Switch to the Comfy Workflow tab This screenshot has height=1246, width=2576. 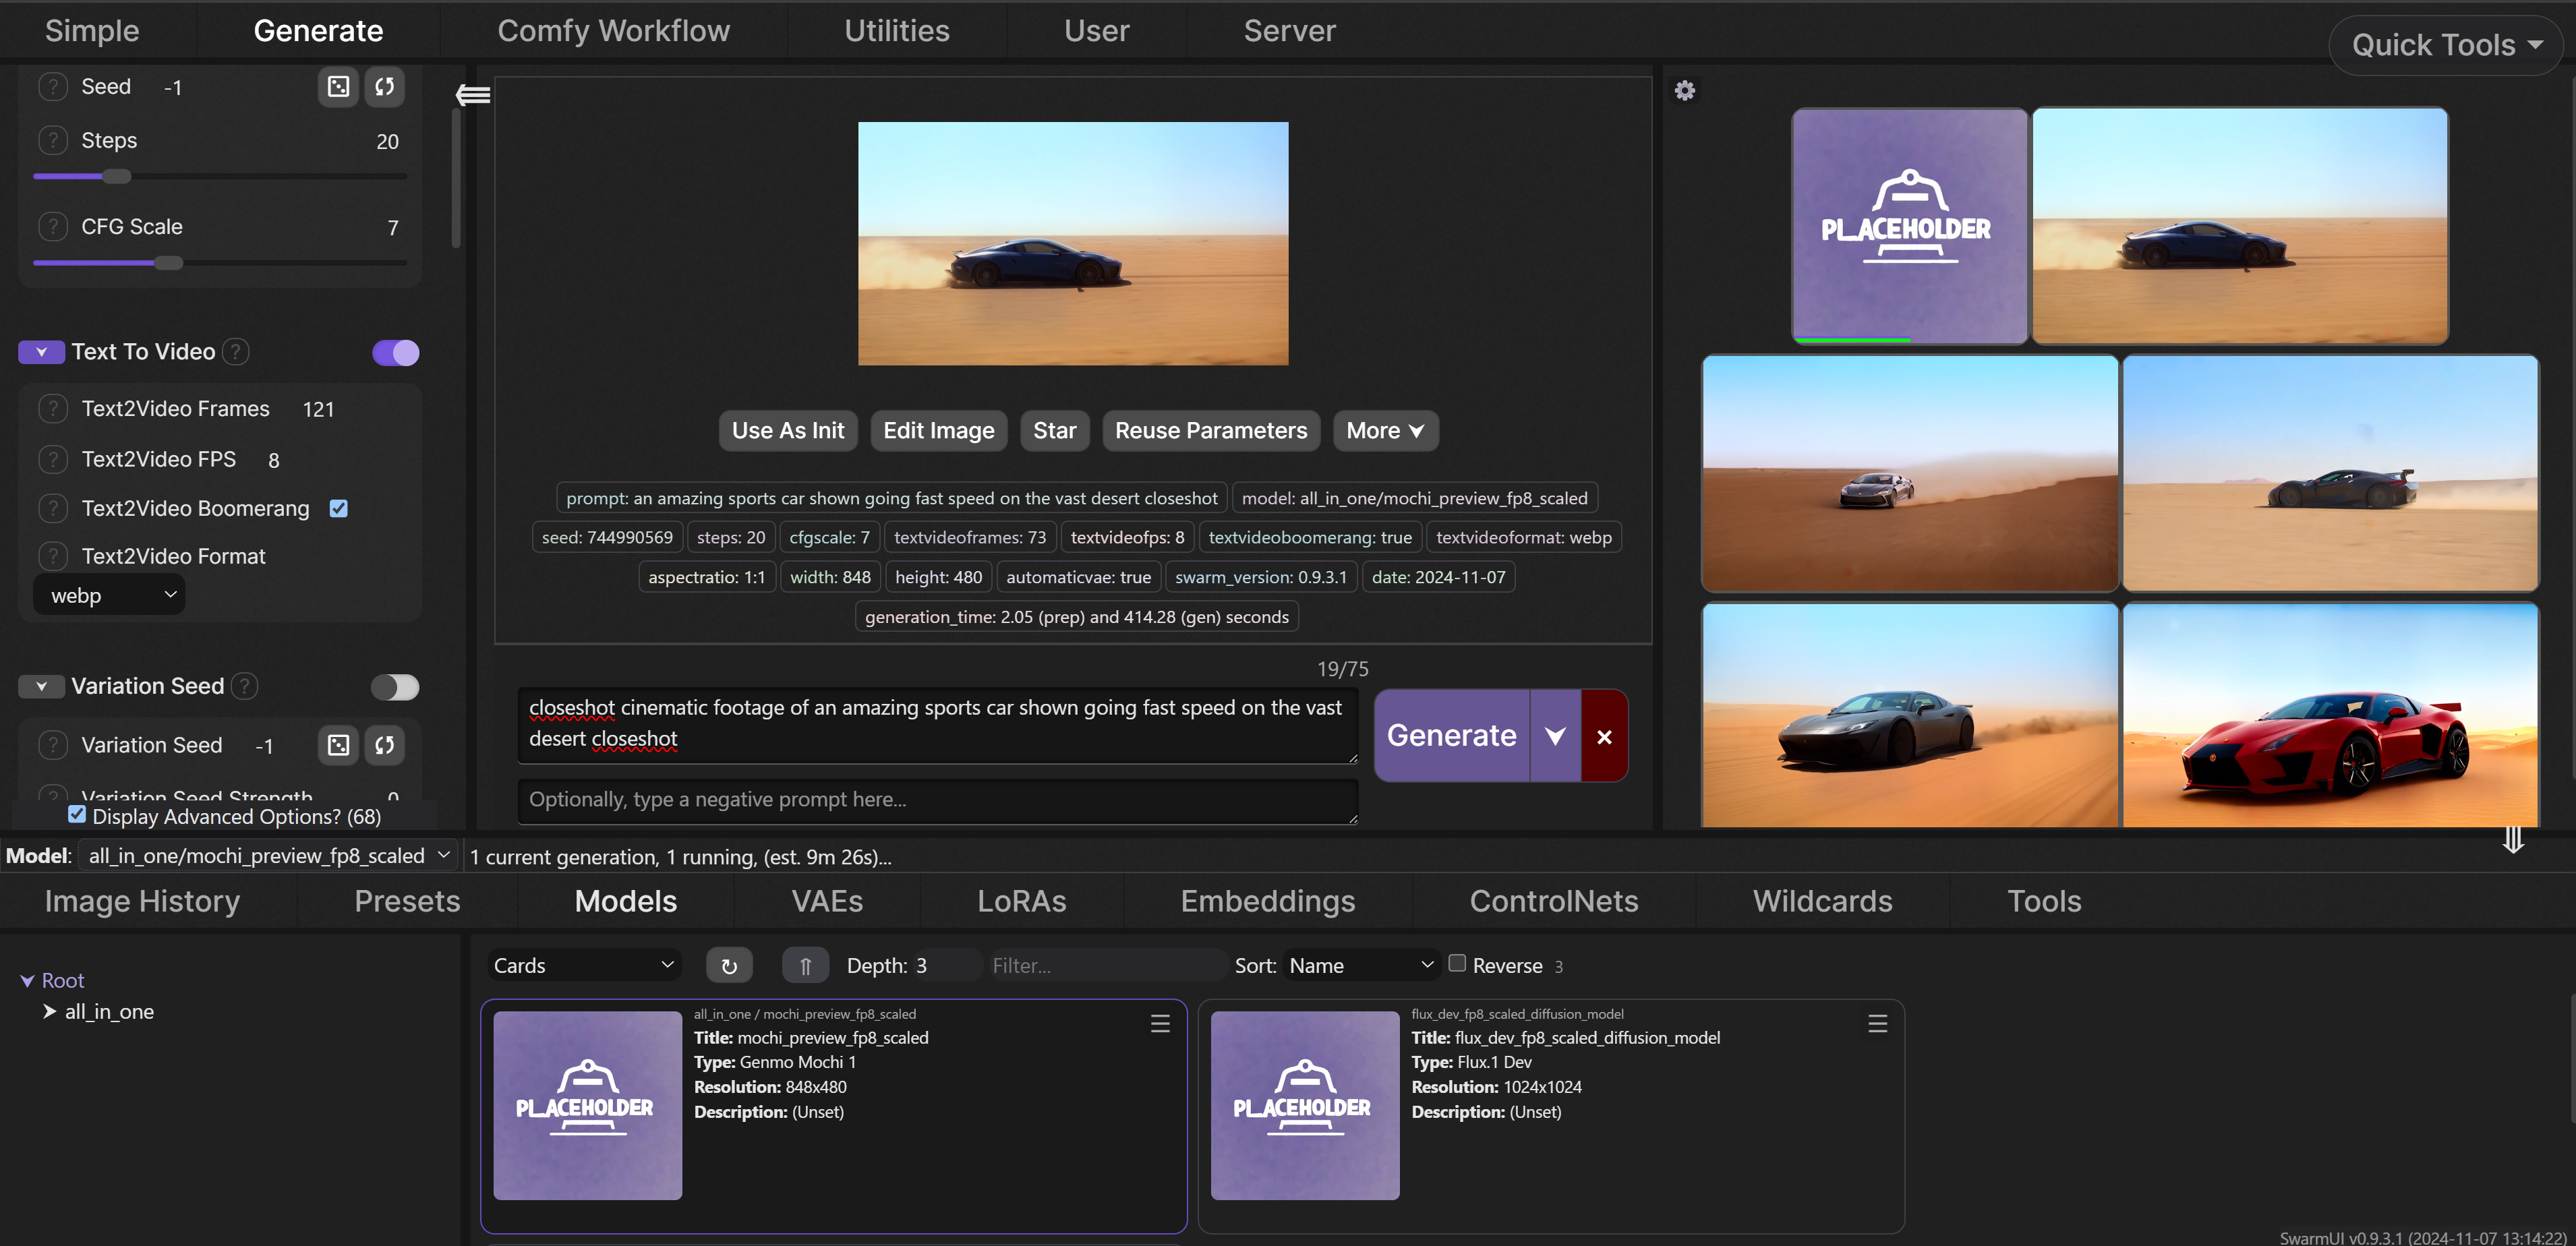(x=613, y=31)
